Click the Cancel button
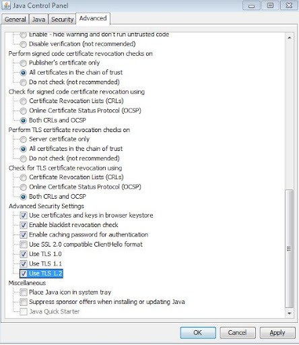Screen dimensions: 299x345 click(238, 333)
